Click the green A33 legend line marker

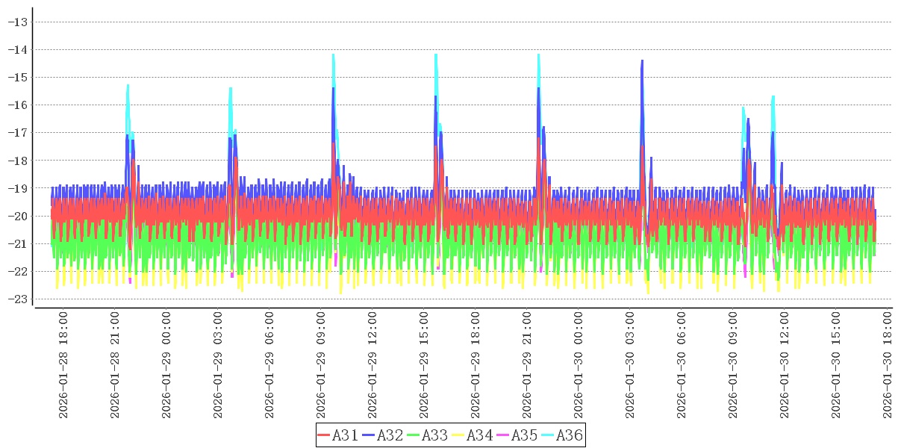click(413, 435)
